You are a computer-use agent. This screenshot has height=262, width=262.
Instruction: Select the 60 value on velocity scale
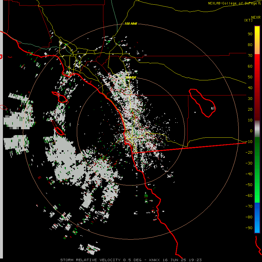coord(250,66)
